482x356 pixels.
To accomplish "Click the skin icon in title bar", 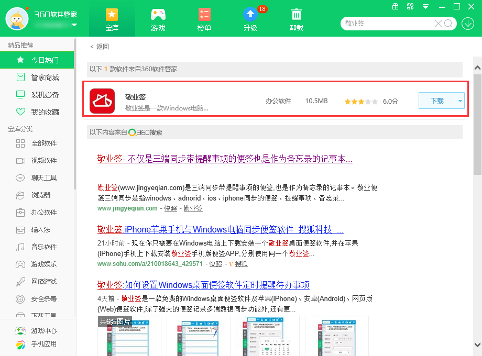I will point(410,6).
